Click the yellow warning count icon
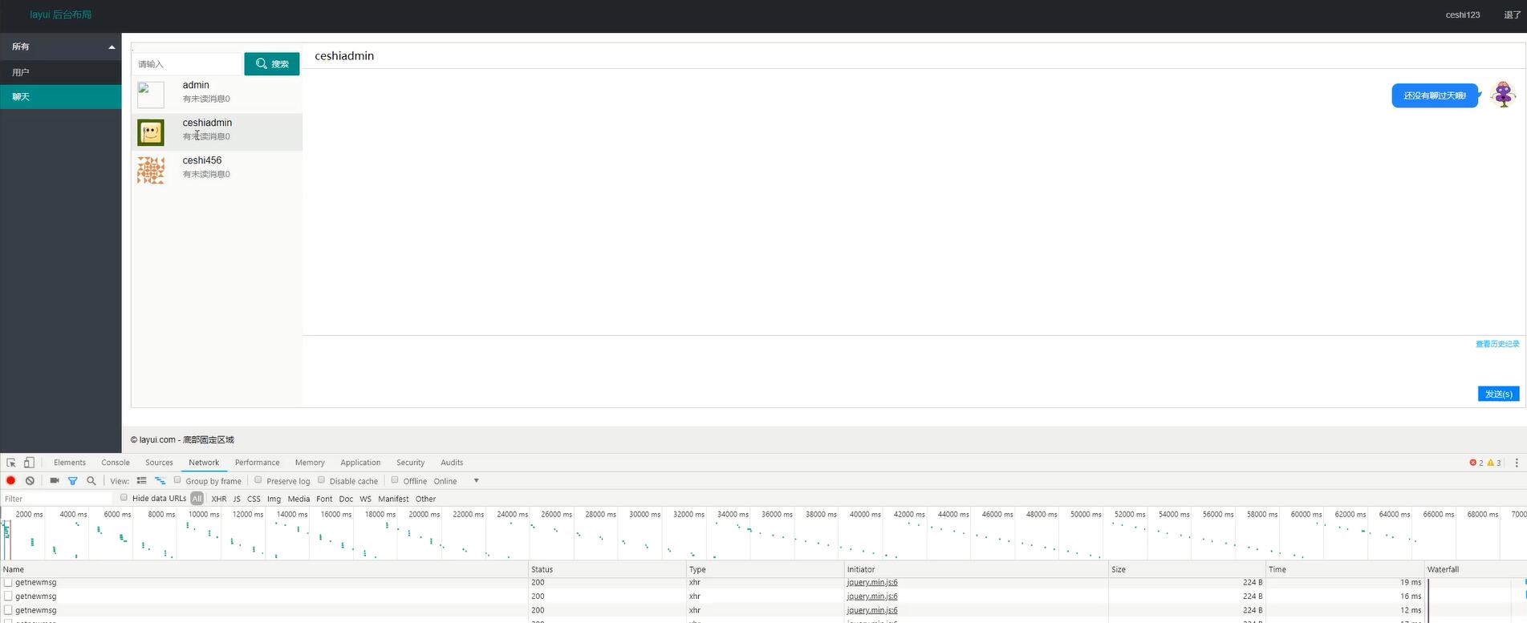1527x623 pixels. click(1491, 463)
